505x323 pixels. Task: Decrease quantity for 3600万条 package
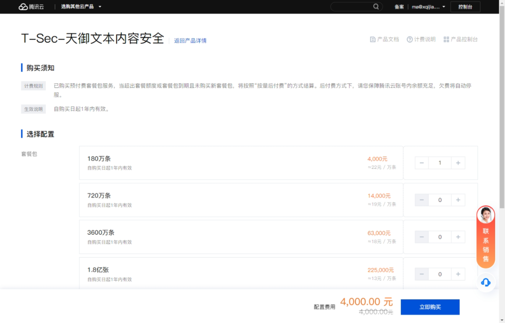click(422, 237)
